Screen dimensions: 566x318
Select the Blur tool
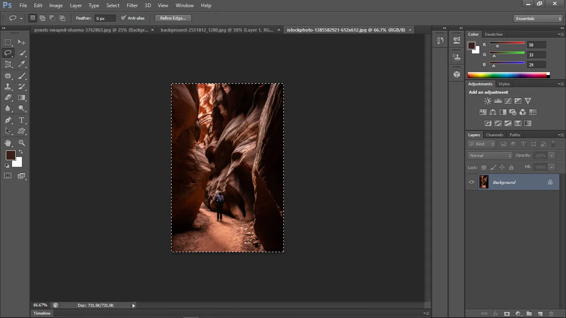click(x=8, y=109)
